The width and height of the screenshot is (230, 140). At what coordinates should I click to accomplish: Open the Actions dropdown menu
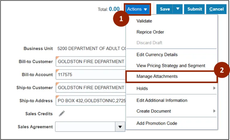point(137,9)
